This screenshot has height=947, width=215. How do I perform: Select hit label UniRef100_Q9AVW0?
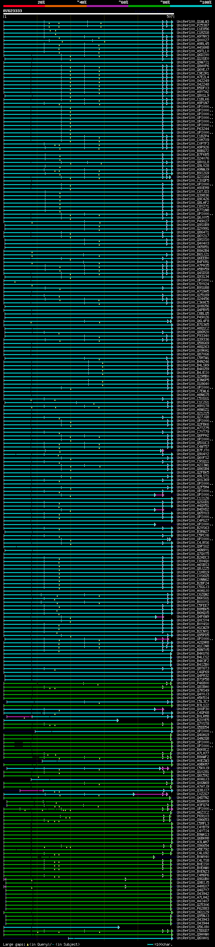pos(193,934)
